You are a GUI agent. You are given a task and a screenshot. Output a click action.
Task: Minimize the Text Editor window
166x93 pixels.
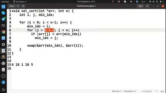pos(153,6)
